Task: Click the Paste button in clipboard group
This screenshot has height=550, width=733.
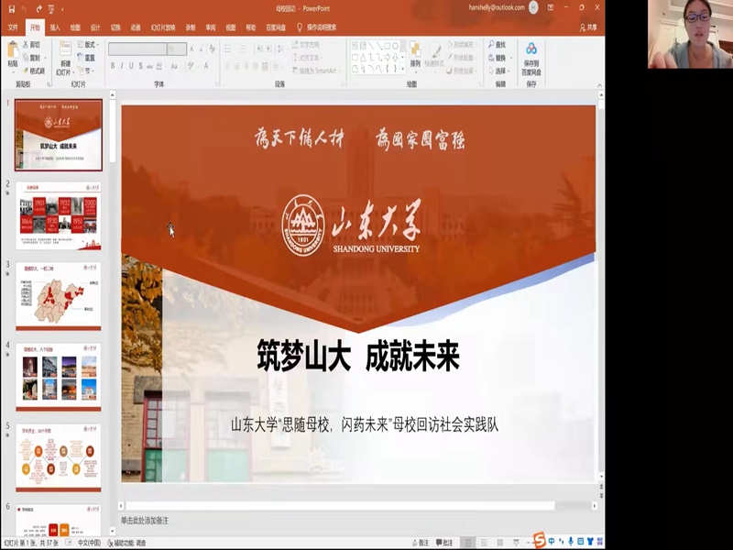Action: tap(13, 54)
